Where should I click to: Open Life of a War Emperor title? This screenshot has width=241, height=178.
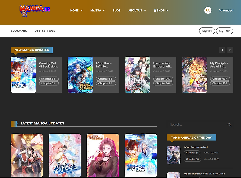coord(163,65)
